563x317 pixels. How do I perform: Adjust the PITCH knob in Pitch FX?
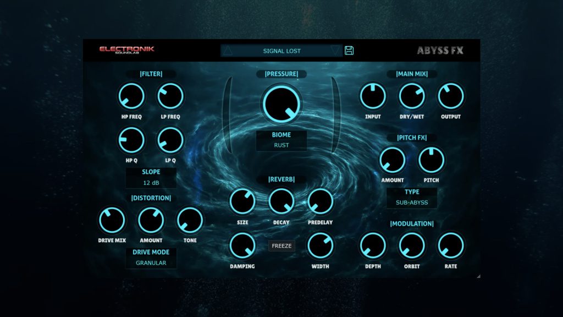[430, 160]
